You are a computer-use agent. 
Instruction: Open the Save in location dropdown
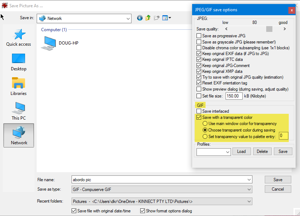(x=84, y=18)
